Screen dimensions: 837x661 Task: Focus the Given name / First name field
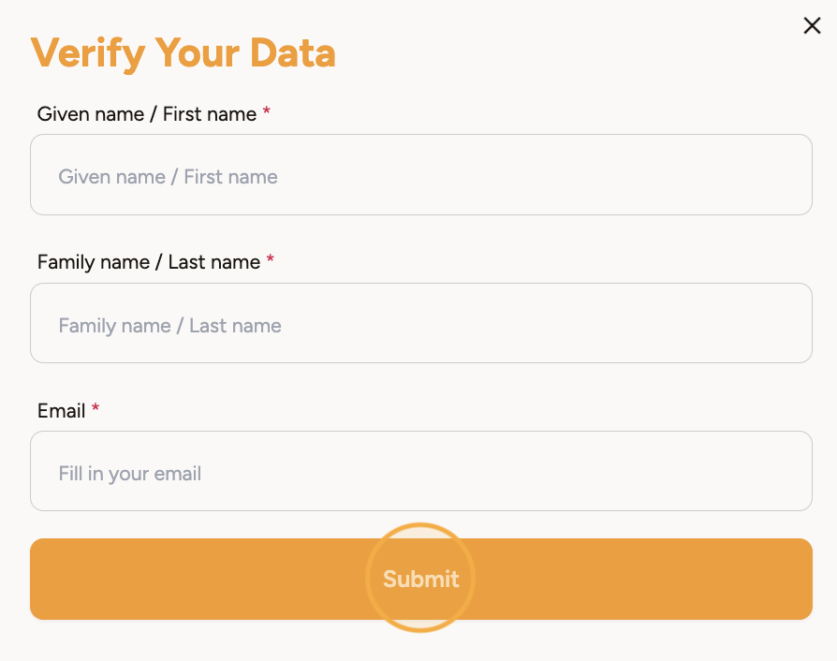click(420, 175)
